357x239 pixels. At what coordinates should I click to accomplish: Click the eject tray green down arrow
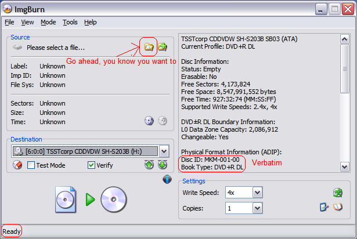click(163, 165)
